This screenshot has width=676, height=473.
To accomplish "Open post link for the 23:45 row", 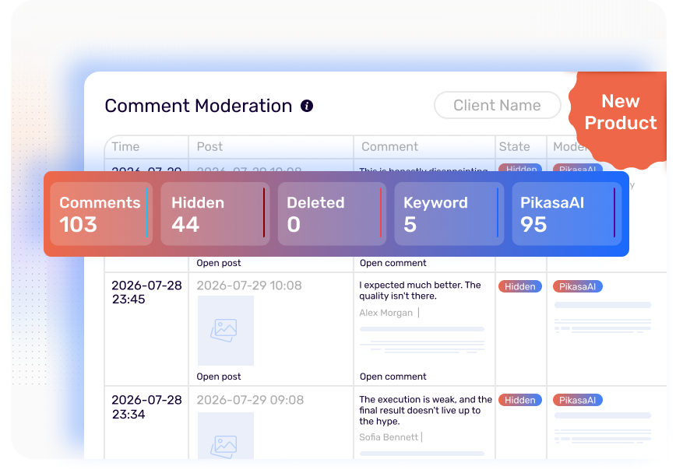I will coord(219,377).
